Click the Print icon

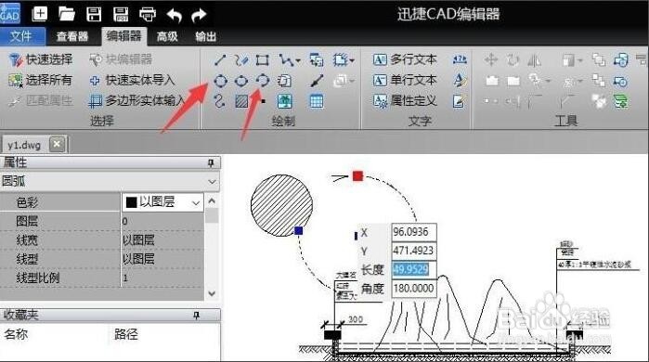[148, 15]
